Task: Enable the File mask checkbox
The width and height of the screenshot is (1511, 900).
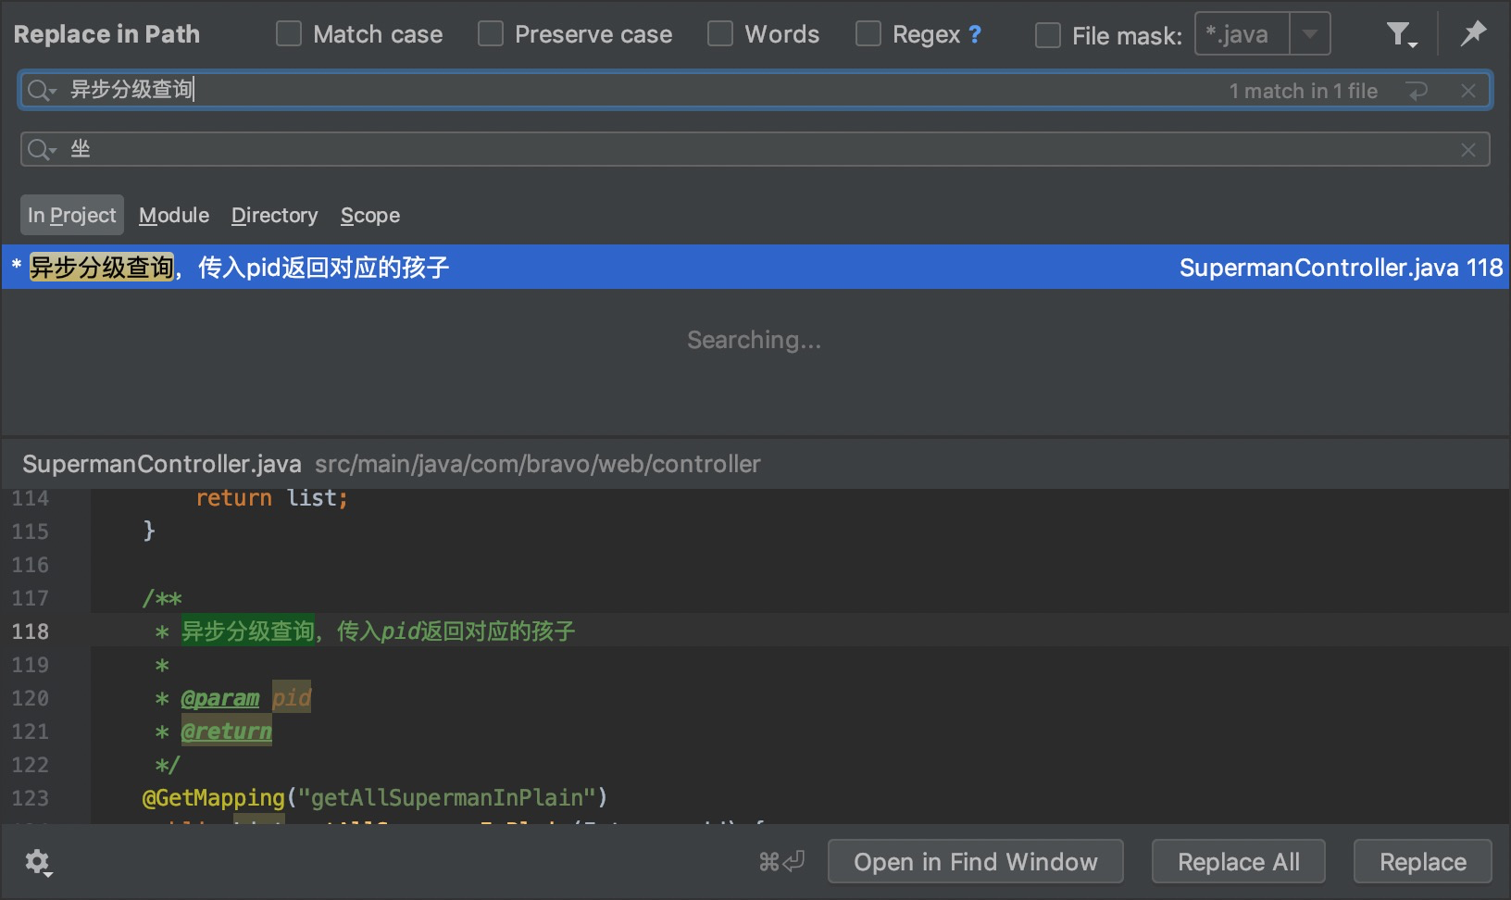Action: (1048, 35)
